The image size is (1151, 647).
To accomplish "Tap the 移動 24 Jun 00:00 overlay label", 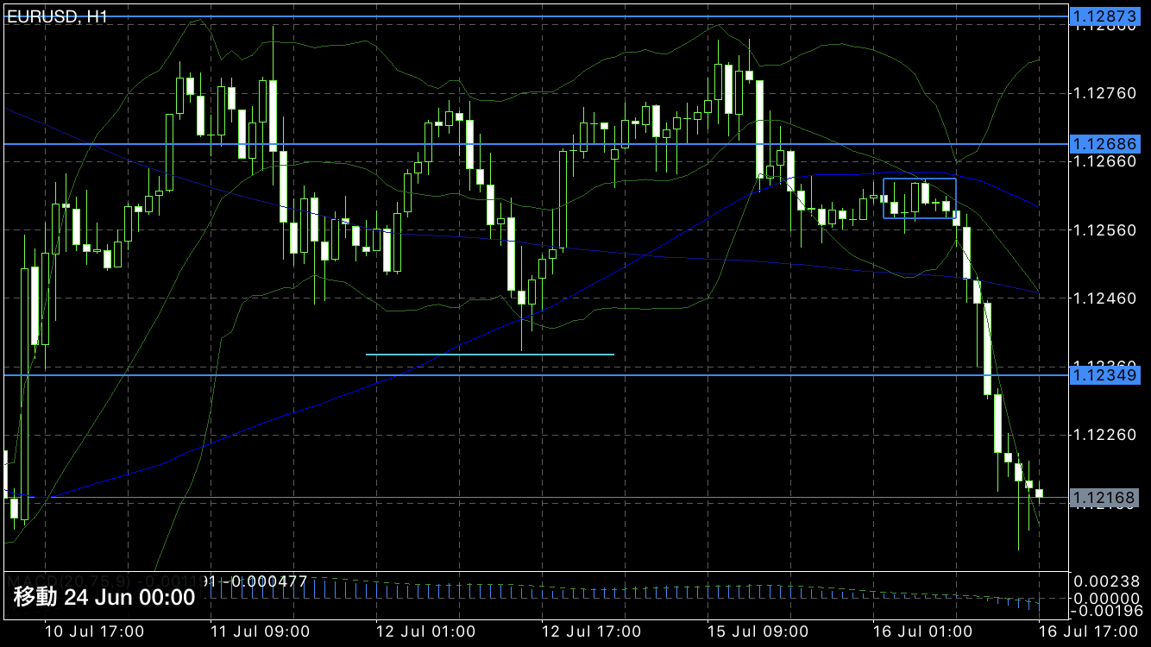I will (x=104, y=597).
